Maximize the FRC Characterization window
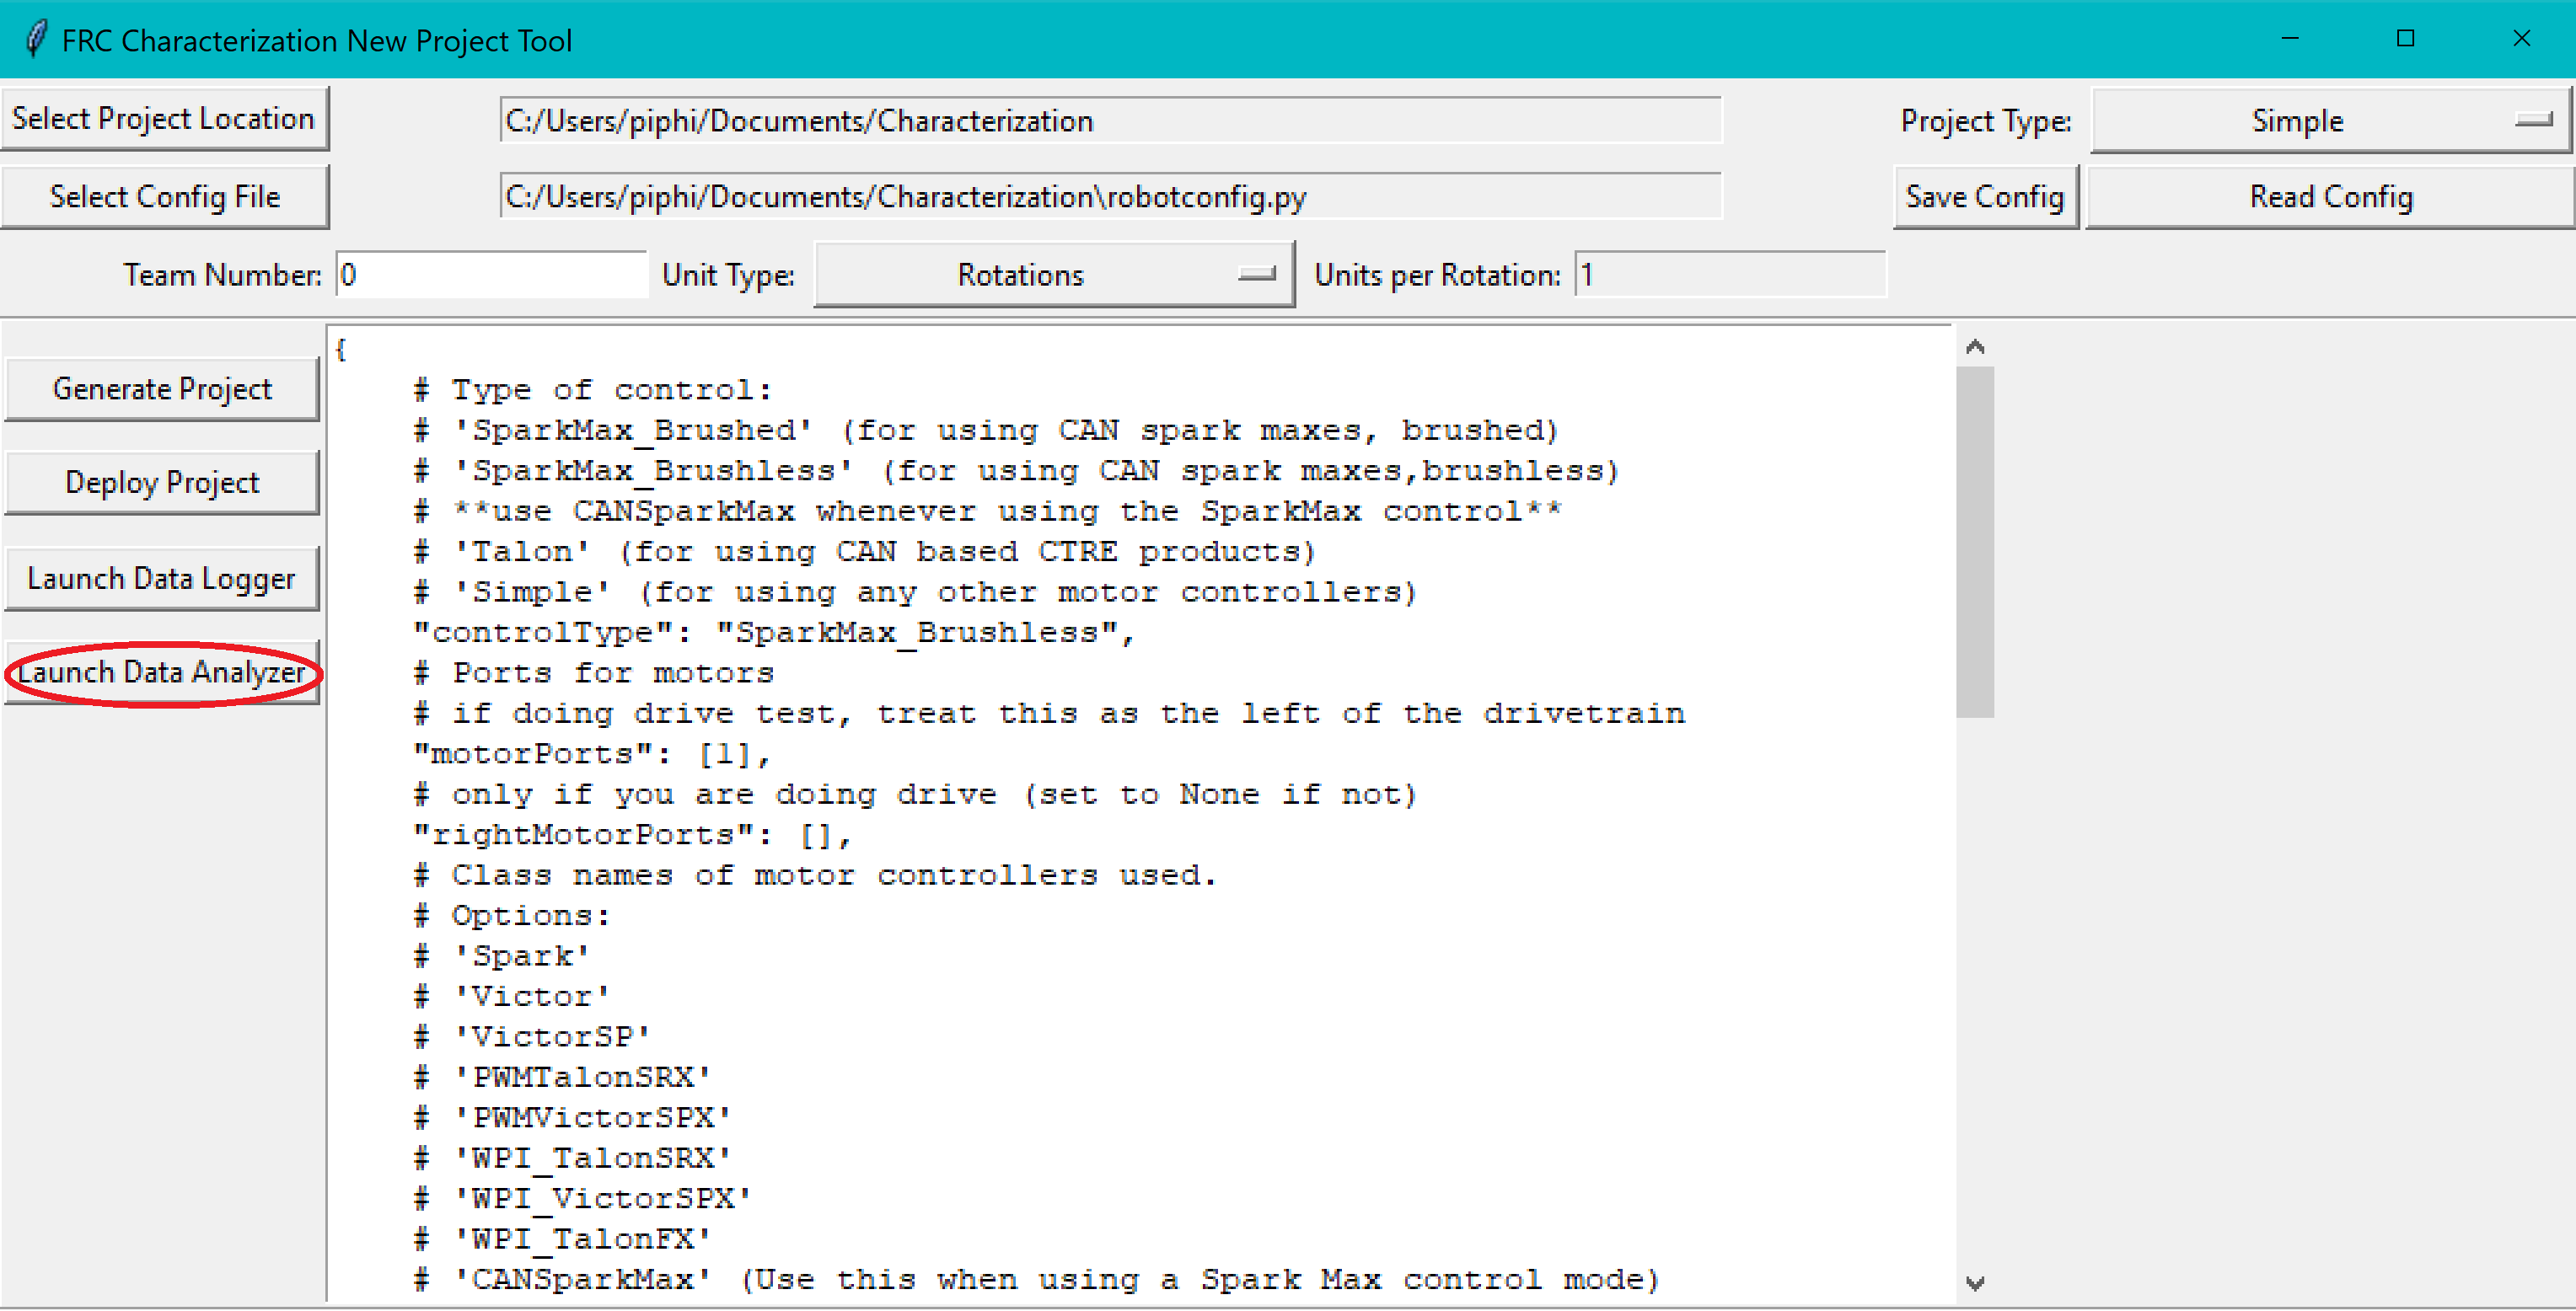Screen dimensions: 2576x1311 (2406, 39)
